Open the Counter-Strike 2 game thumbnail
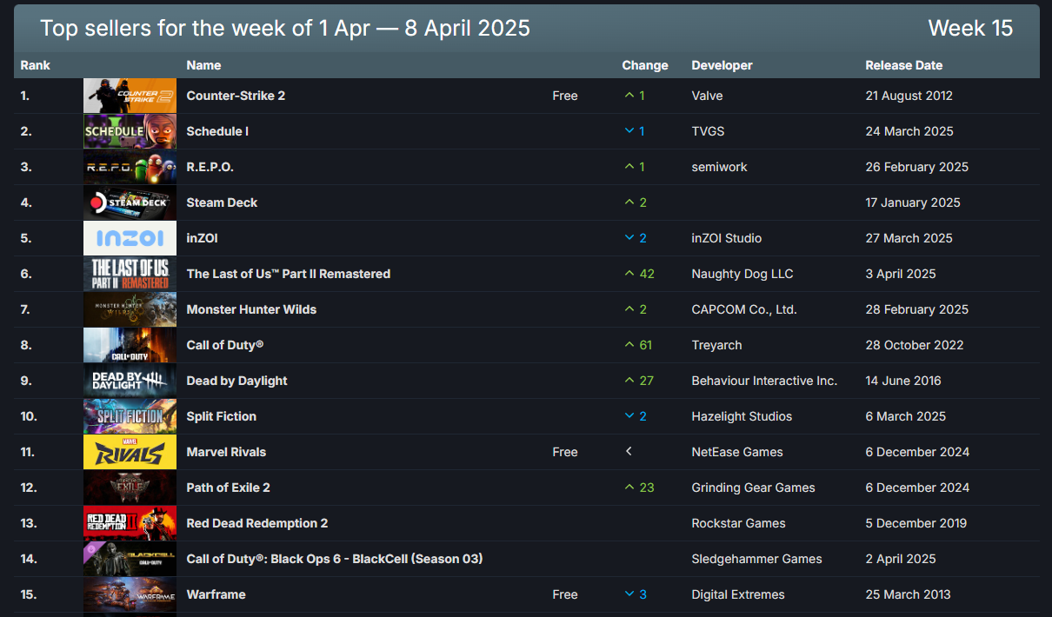This screenshot has height=617, width=1052. click(x=130, y=96)
